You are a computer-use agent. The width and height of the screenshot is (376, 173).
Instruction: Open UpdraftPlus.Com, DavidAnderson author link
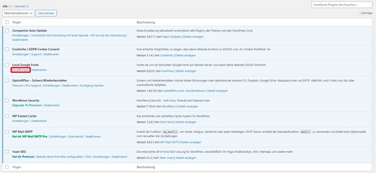pos(184,91)
